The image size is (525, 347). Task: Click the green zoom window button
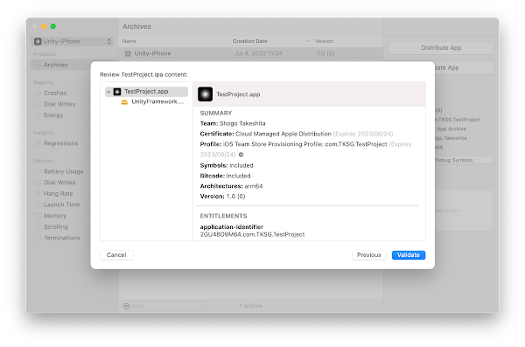click(x=53, y=26)
